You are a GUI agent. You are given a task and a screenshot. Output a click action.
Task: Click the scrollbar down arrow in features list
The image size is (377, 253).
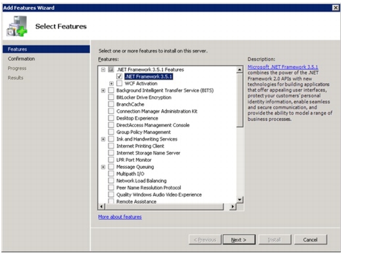[239, 200]
